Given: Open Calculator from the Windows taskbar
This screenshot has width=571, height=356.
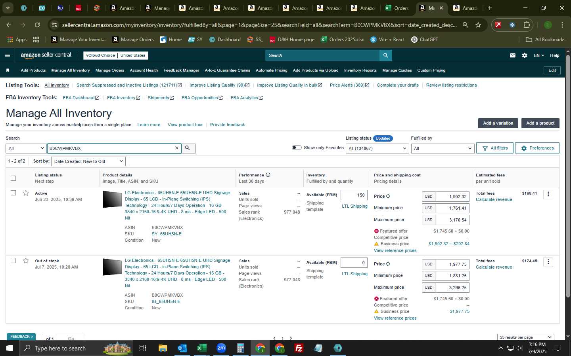Looking at the screenshot, I should pos(240,348).
